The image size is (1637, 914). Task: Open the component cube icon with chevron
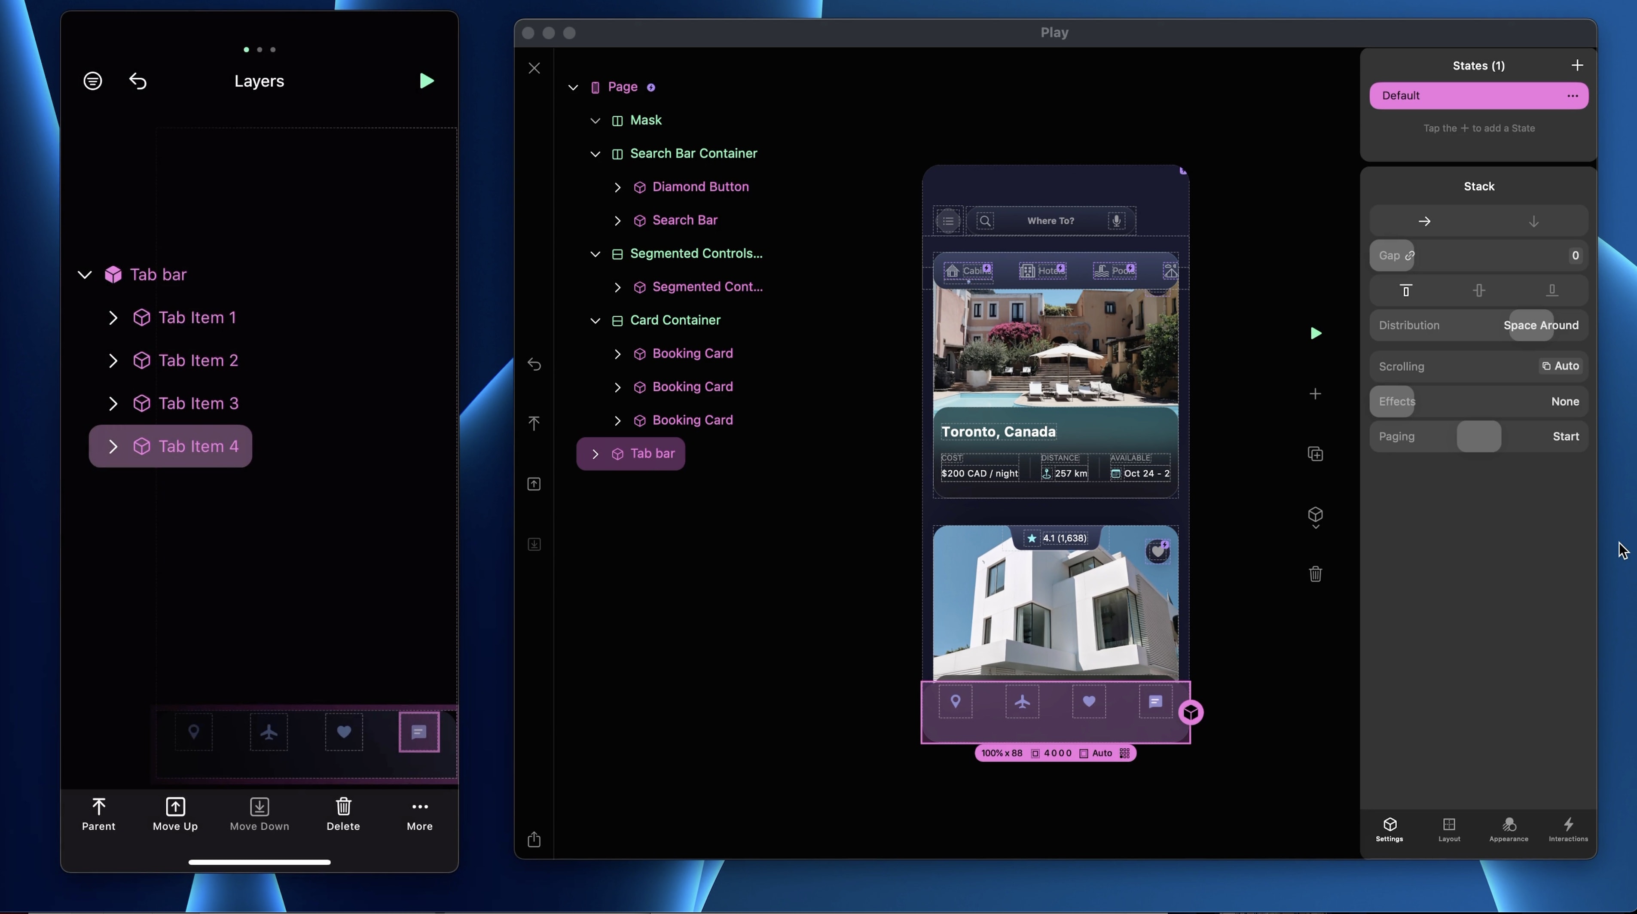point(1315,517)
